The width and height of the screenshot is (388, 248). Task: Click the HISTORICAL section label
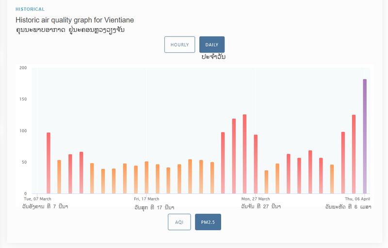pos(30,9)
